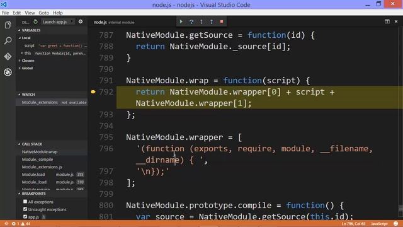Toggle All exceptions checkbox
Screen dimensions: 403x227
[x=25, y=202]
